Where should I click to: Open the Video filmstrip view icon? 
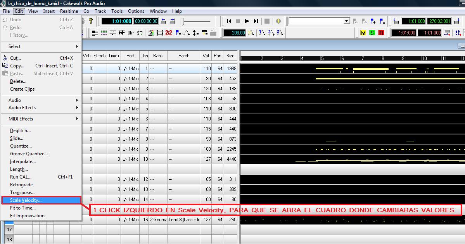point(160,33)
